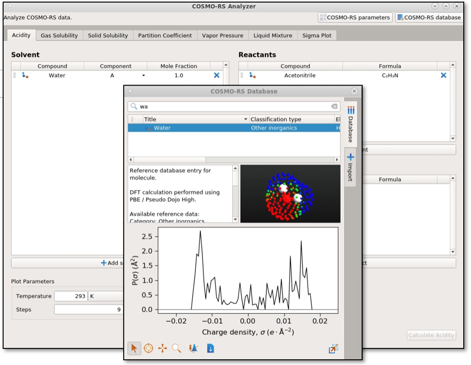Image resolution: width=471 pixels, height=365 pixels.
Task: Switch to the Partition Coefficient tab
Action: click(165, 36)
